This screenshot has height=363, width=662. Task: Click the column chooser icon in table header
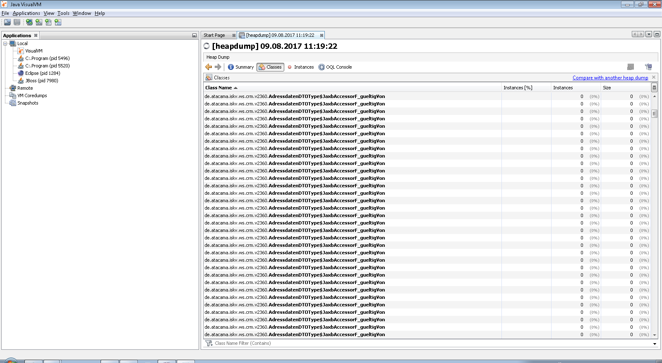pos(654,88)
